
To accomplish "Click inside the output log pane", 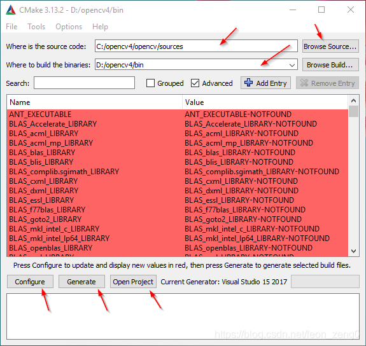I will click(x=183, y=316).
